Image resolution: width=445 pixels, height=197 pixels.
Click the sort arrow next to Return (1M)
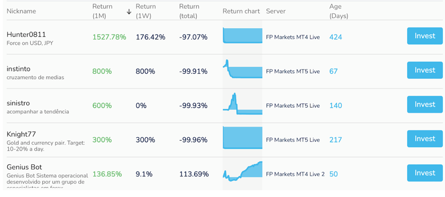coord(129,12)
